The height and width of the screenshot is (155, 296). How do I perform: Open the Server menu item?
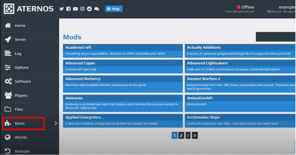pos(30,40)
